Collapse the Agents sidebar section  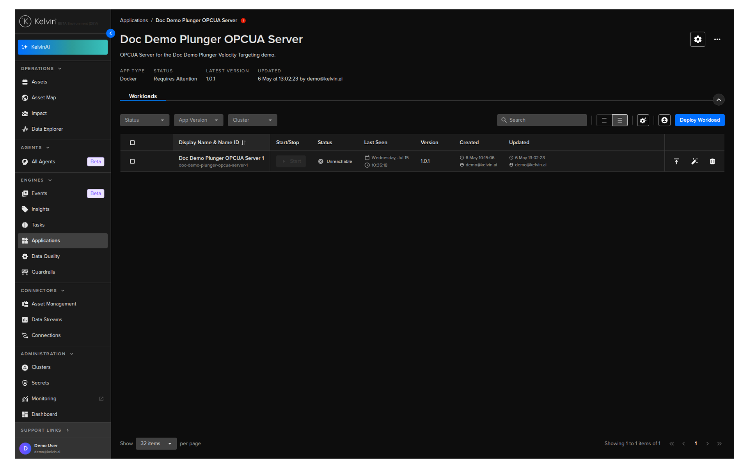click(35, 148)
